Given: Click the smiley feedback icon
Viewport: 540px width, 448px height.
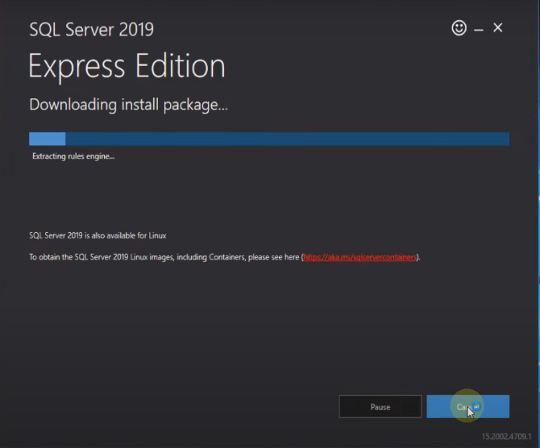Looking at the screenshot, I should pos(459,28).
